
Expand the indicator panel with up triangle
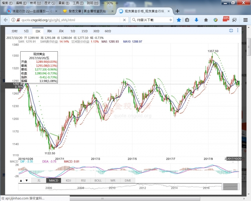(x=21, y=180)
